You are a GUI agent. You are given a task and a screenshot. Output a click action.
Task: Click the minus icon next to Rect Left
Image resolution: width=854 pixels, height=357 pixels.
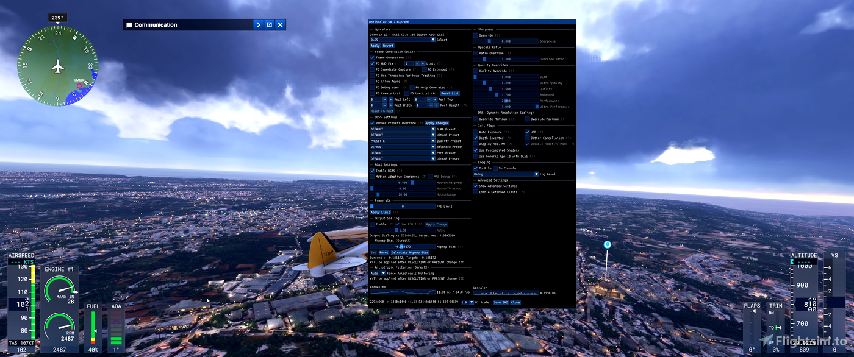384,99
